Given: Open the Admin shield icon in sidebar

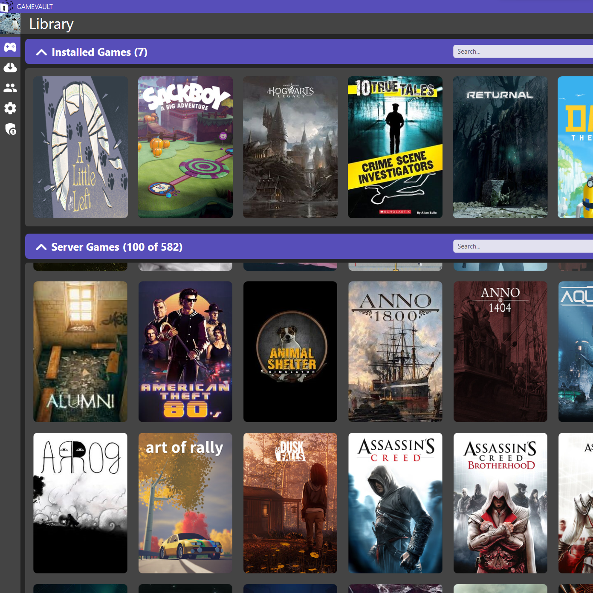Looking at the screenshot, I should [10, 129].
